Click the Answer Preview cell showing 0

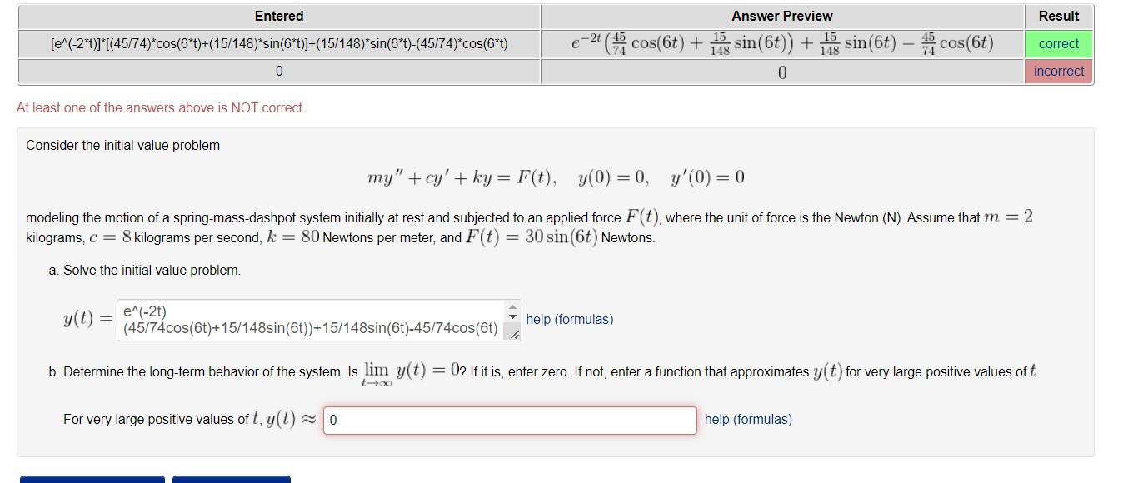780,71
